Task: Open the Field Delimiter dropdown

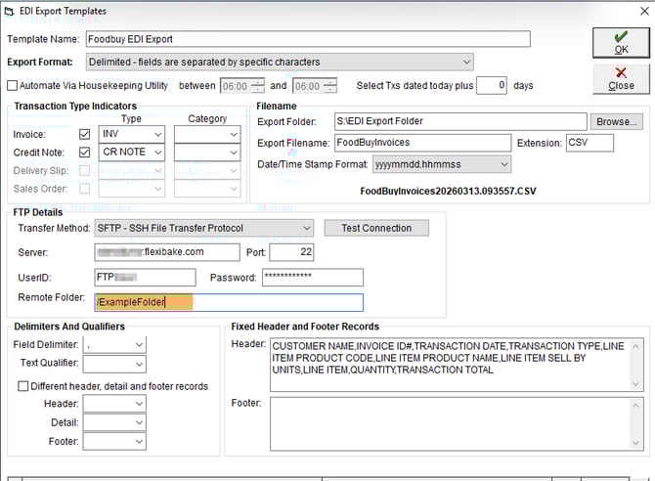Action: coord(114,345)
